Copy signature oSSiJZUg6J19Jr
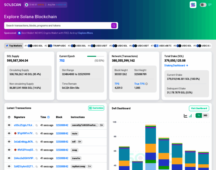Viewport: 216px width, 170px height. (37, 125)
